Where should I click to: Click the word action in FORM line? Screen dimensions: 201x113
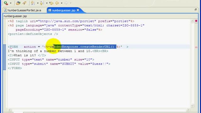pos(30,47)
